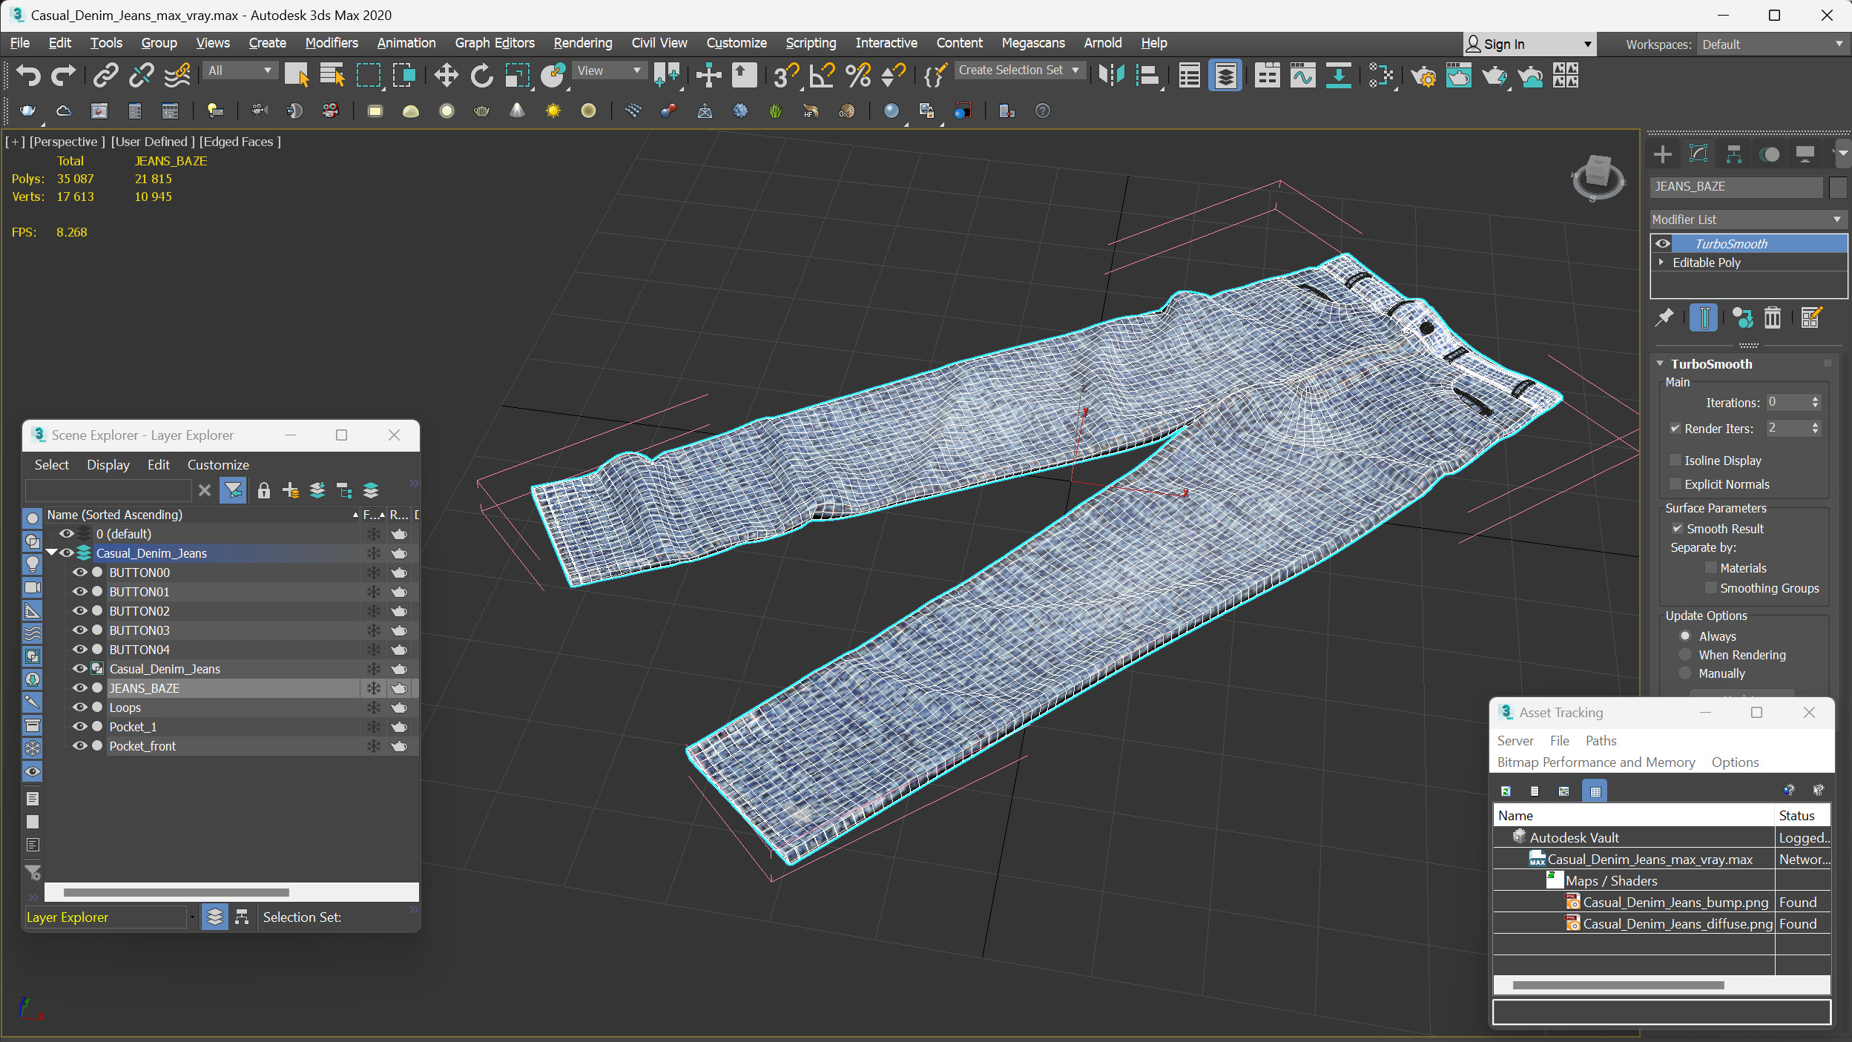Image resolution: width=1852 pixels, height=1042 pixels.
Task: Click the JEANS_BAZE object color swatch
Action: pos(1836,187)
